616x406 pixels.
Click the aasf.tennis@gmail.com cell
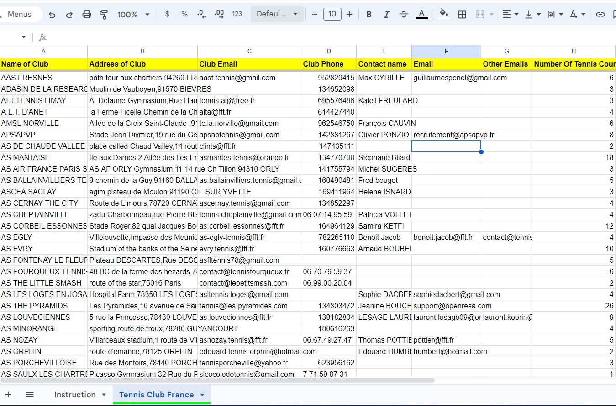[249, 78]
